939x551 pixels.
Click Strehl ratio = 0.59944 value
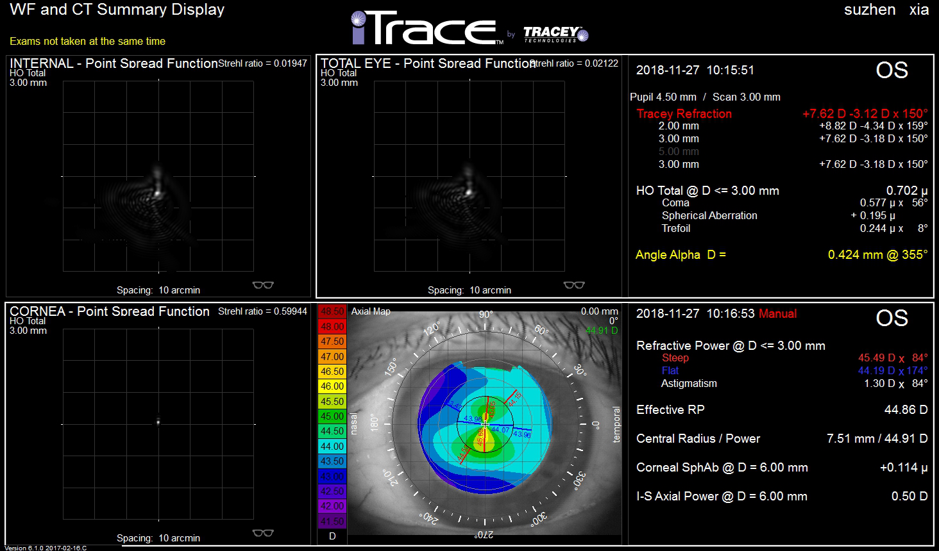point(262,311)
